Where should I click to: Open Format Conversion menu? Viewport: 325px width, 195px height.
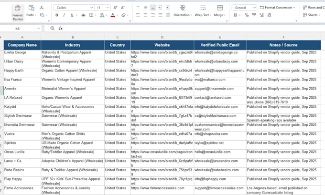click(277, 8)
